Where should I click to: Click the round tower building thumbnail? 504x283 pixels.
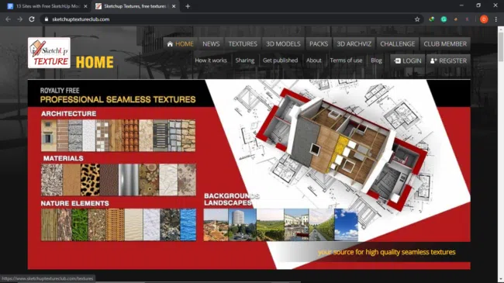(243, 225)
